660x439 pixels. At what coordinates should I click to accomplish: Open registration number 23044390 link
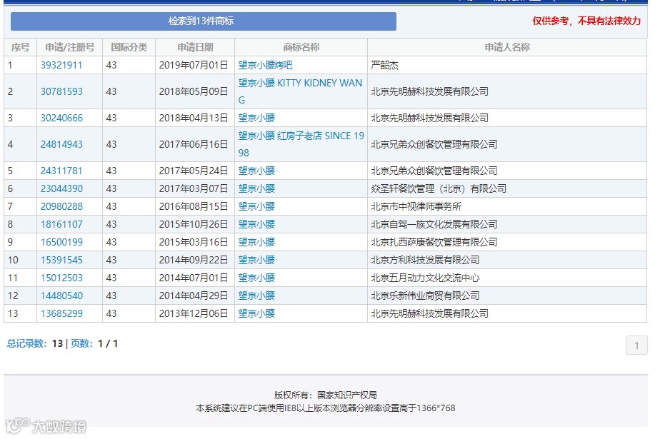(61, 188)
